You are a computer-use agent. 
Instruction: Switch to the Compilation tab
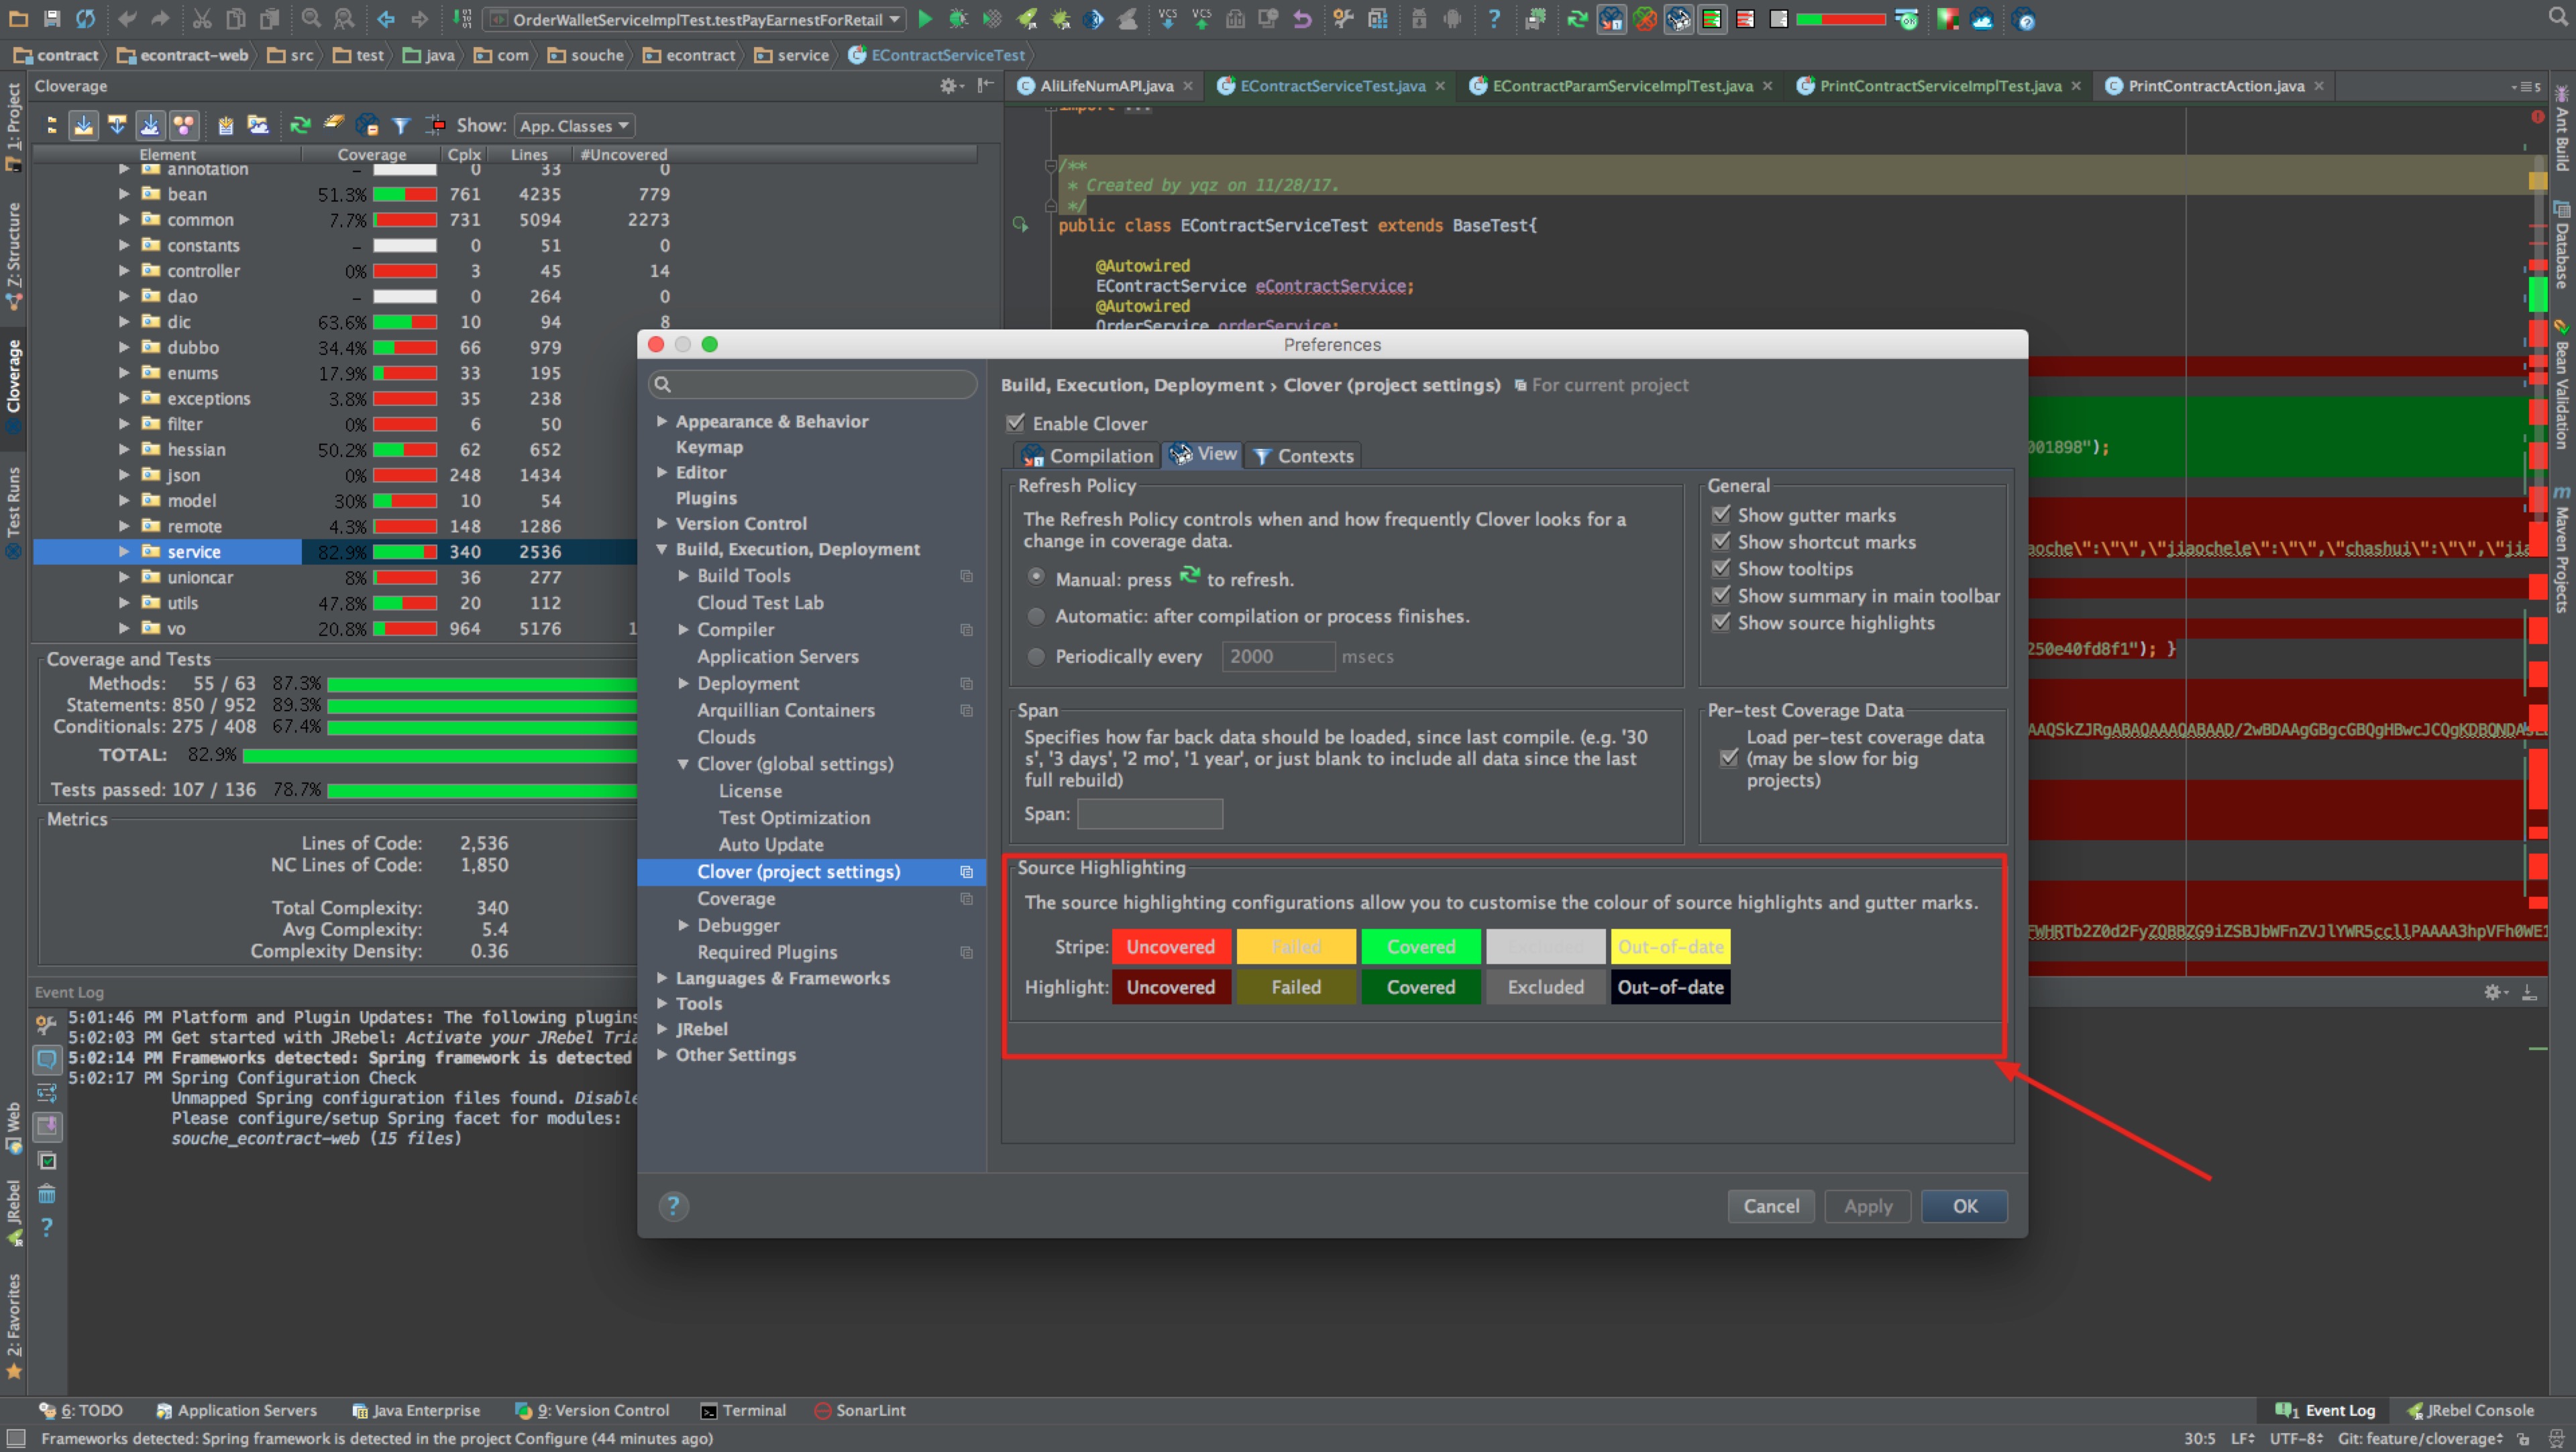pyautogui.click(x=1087, y=456)
